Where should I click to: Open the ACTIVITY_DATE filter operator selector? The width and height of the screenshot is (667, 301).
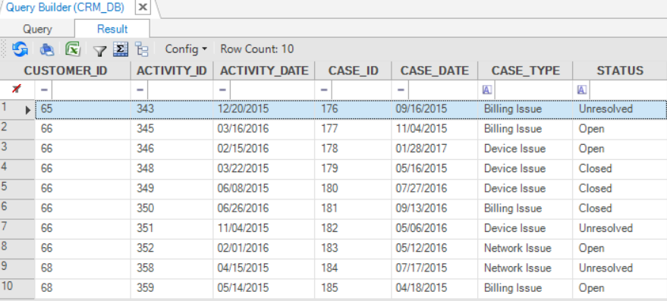[222, 89]
